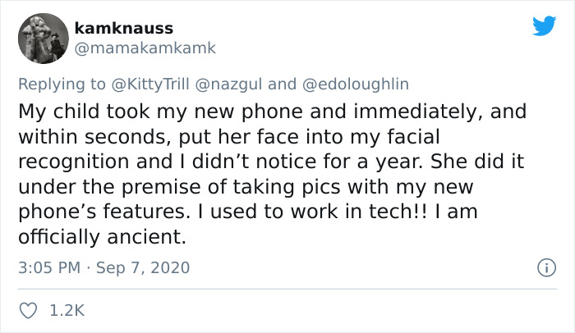Click the "She did it" words

[x=477, y=162]
